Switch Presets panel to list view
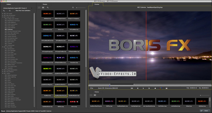This screenshot has height=113, width=212. click(43, 8)
